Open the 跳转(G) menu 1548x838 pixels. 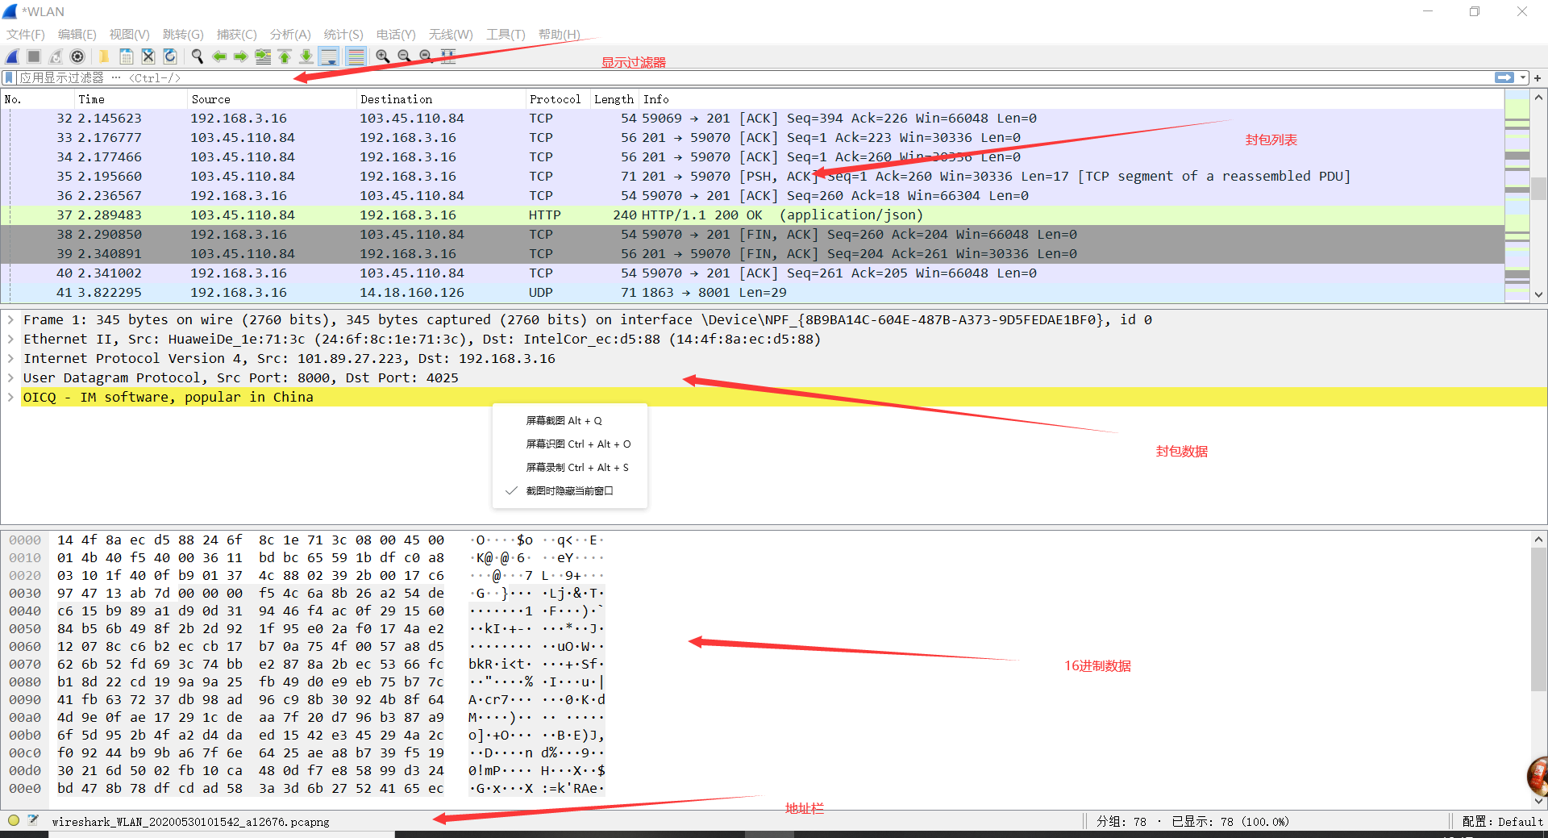click(x=183, y=35)
